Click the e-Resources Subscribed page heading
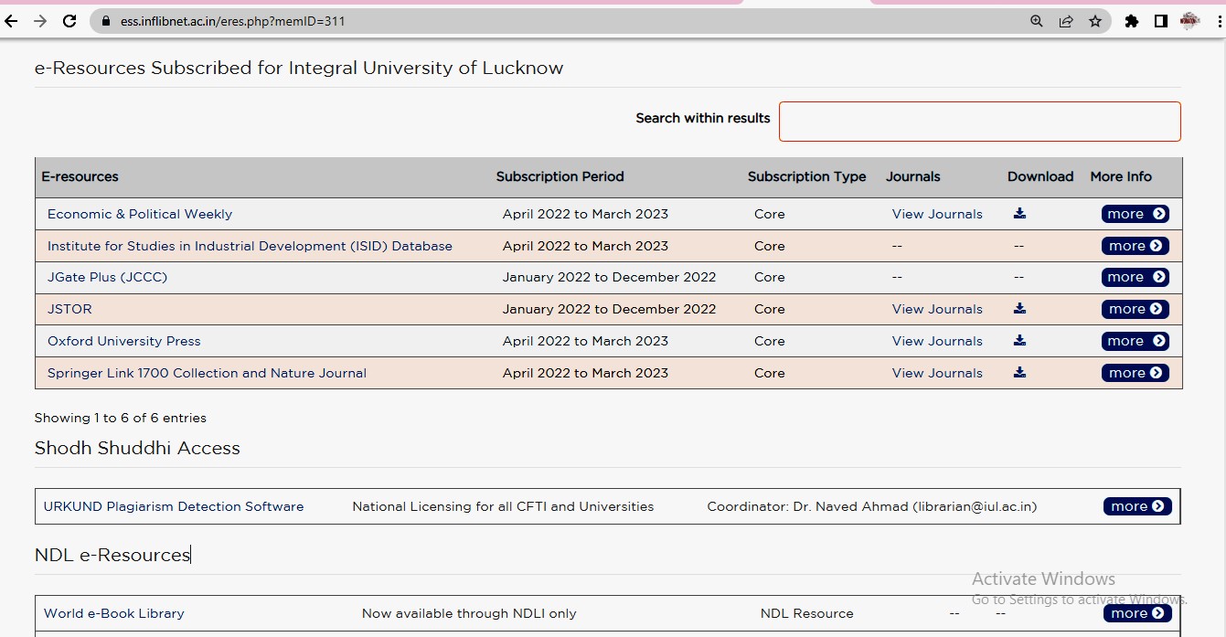The height and width of the screenshot is (637, 1226). point(299,68)
